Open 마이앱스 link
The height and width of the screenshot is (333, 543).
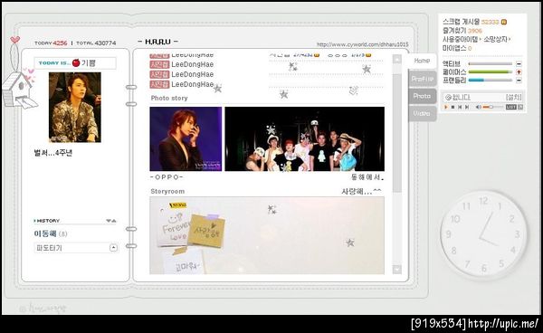pos(454,48)
